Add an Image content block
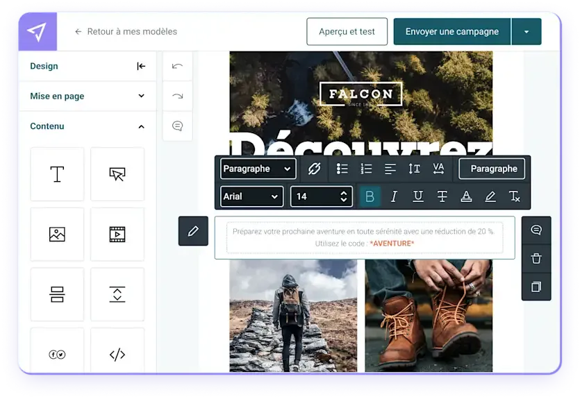 57,235
